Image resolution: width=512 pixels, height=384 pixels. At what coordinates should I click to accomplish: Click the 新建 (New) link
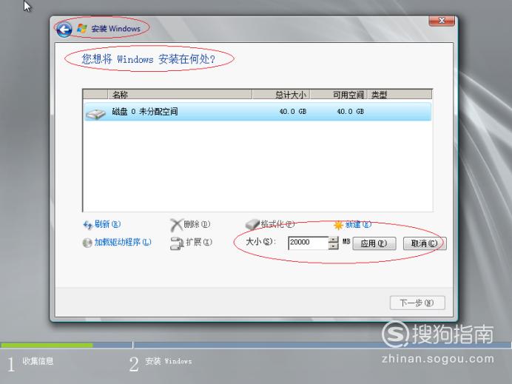(x=358, y=224)
